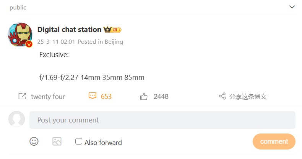Click the orange comment submit button
Viewport: 302px width, 159px height.
[274, 142]
